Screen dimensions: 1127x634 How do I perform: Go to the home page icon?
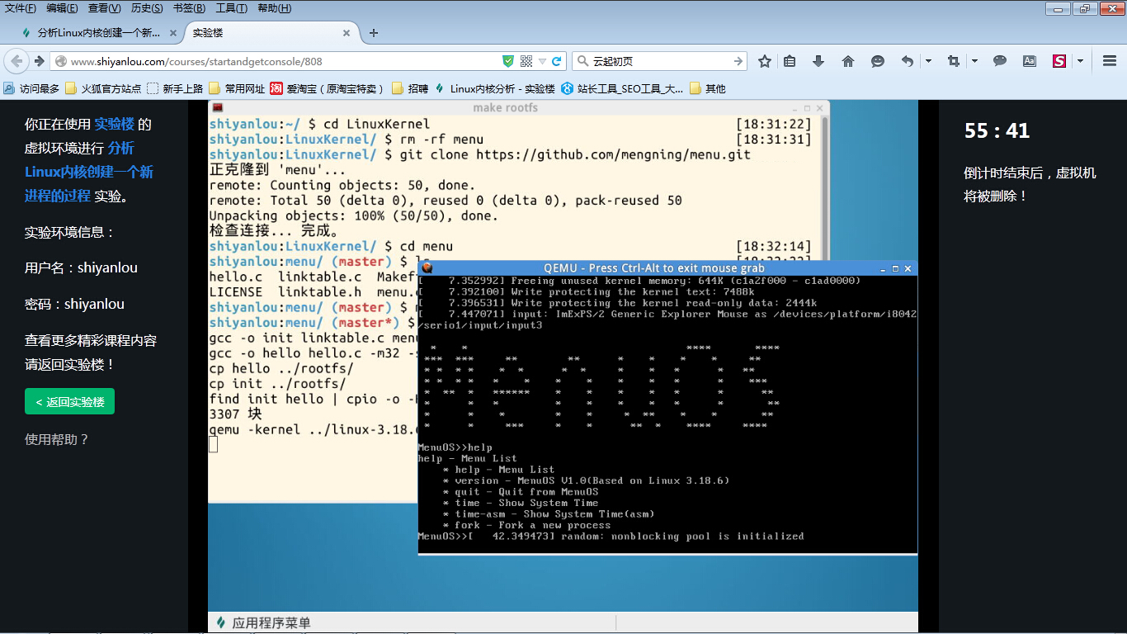(x=848, y=61)
